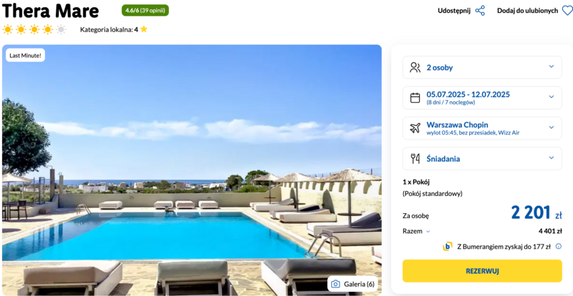573x296 pixels.
Task: Click the share icon next to Udostępnij
Action: pyautogui.click(x=480, y=11)
